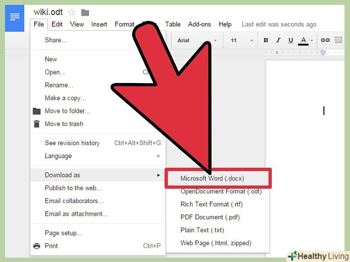This screenshot has height=262, width=350.
Task: Click the trash icon next to Move to trash
Action: [x=37, y=124]
